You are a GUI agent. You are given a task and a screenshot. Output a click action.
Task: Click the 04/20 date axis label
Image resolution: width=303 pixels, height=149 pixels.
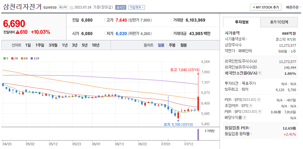[x=7, y=144]
